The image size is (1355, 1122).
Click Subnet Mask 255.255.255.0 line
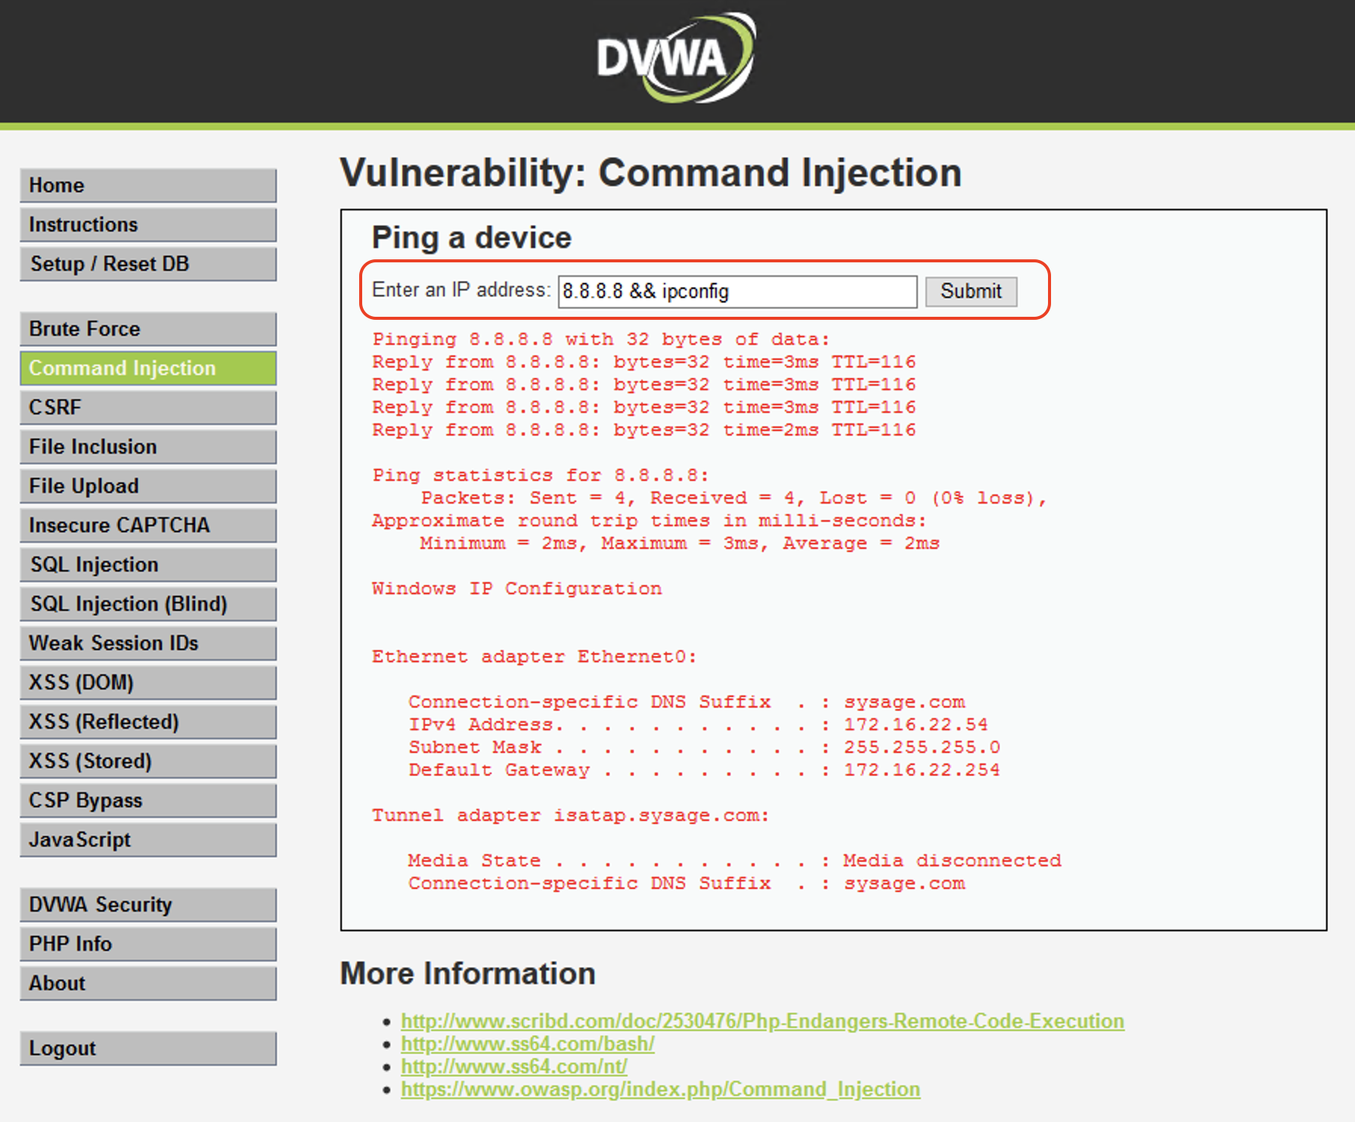coord(704,748)
